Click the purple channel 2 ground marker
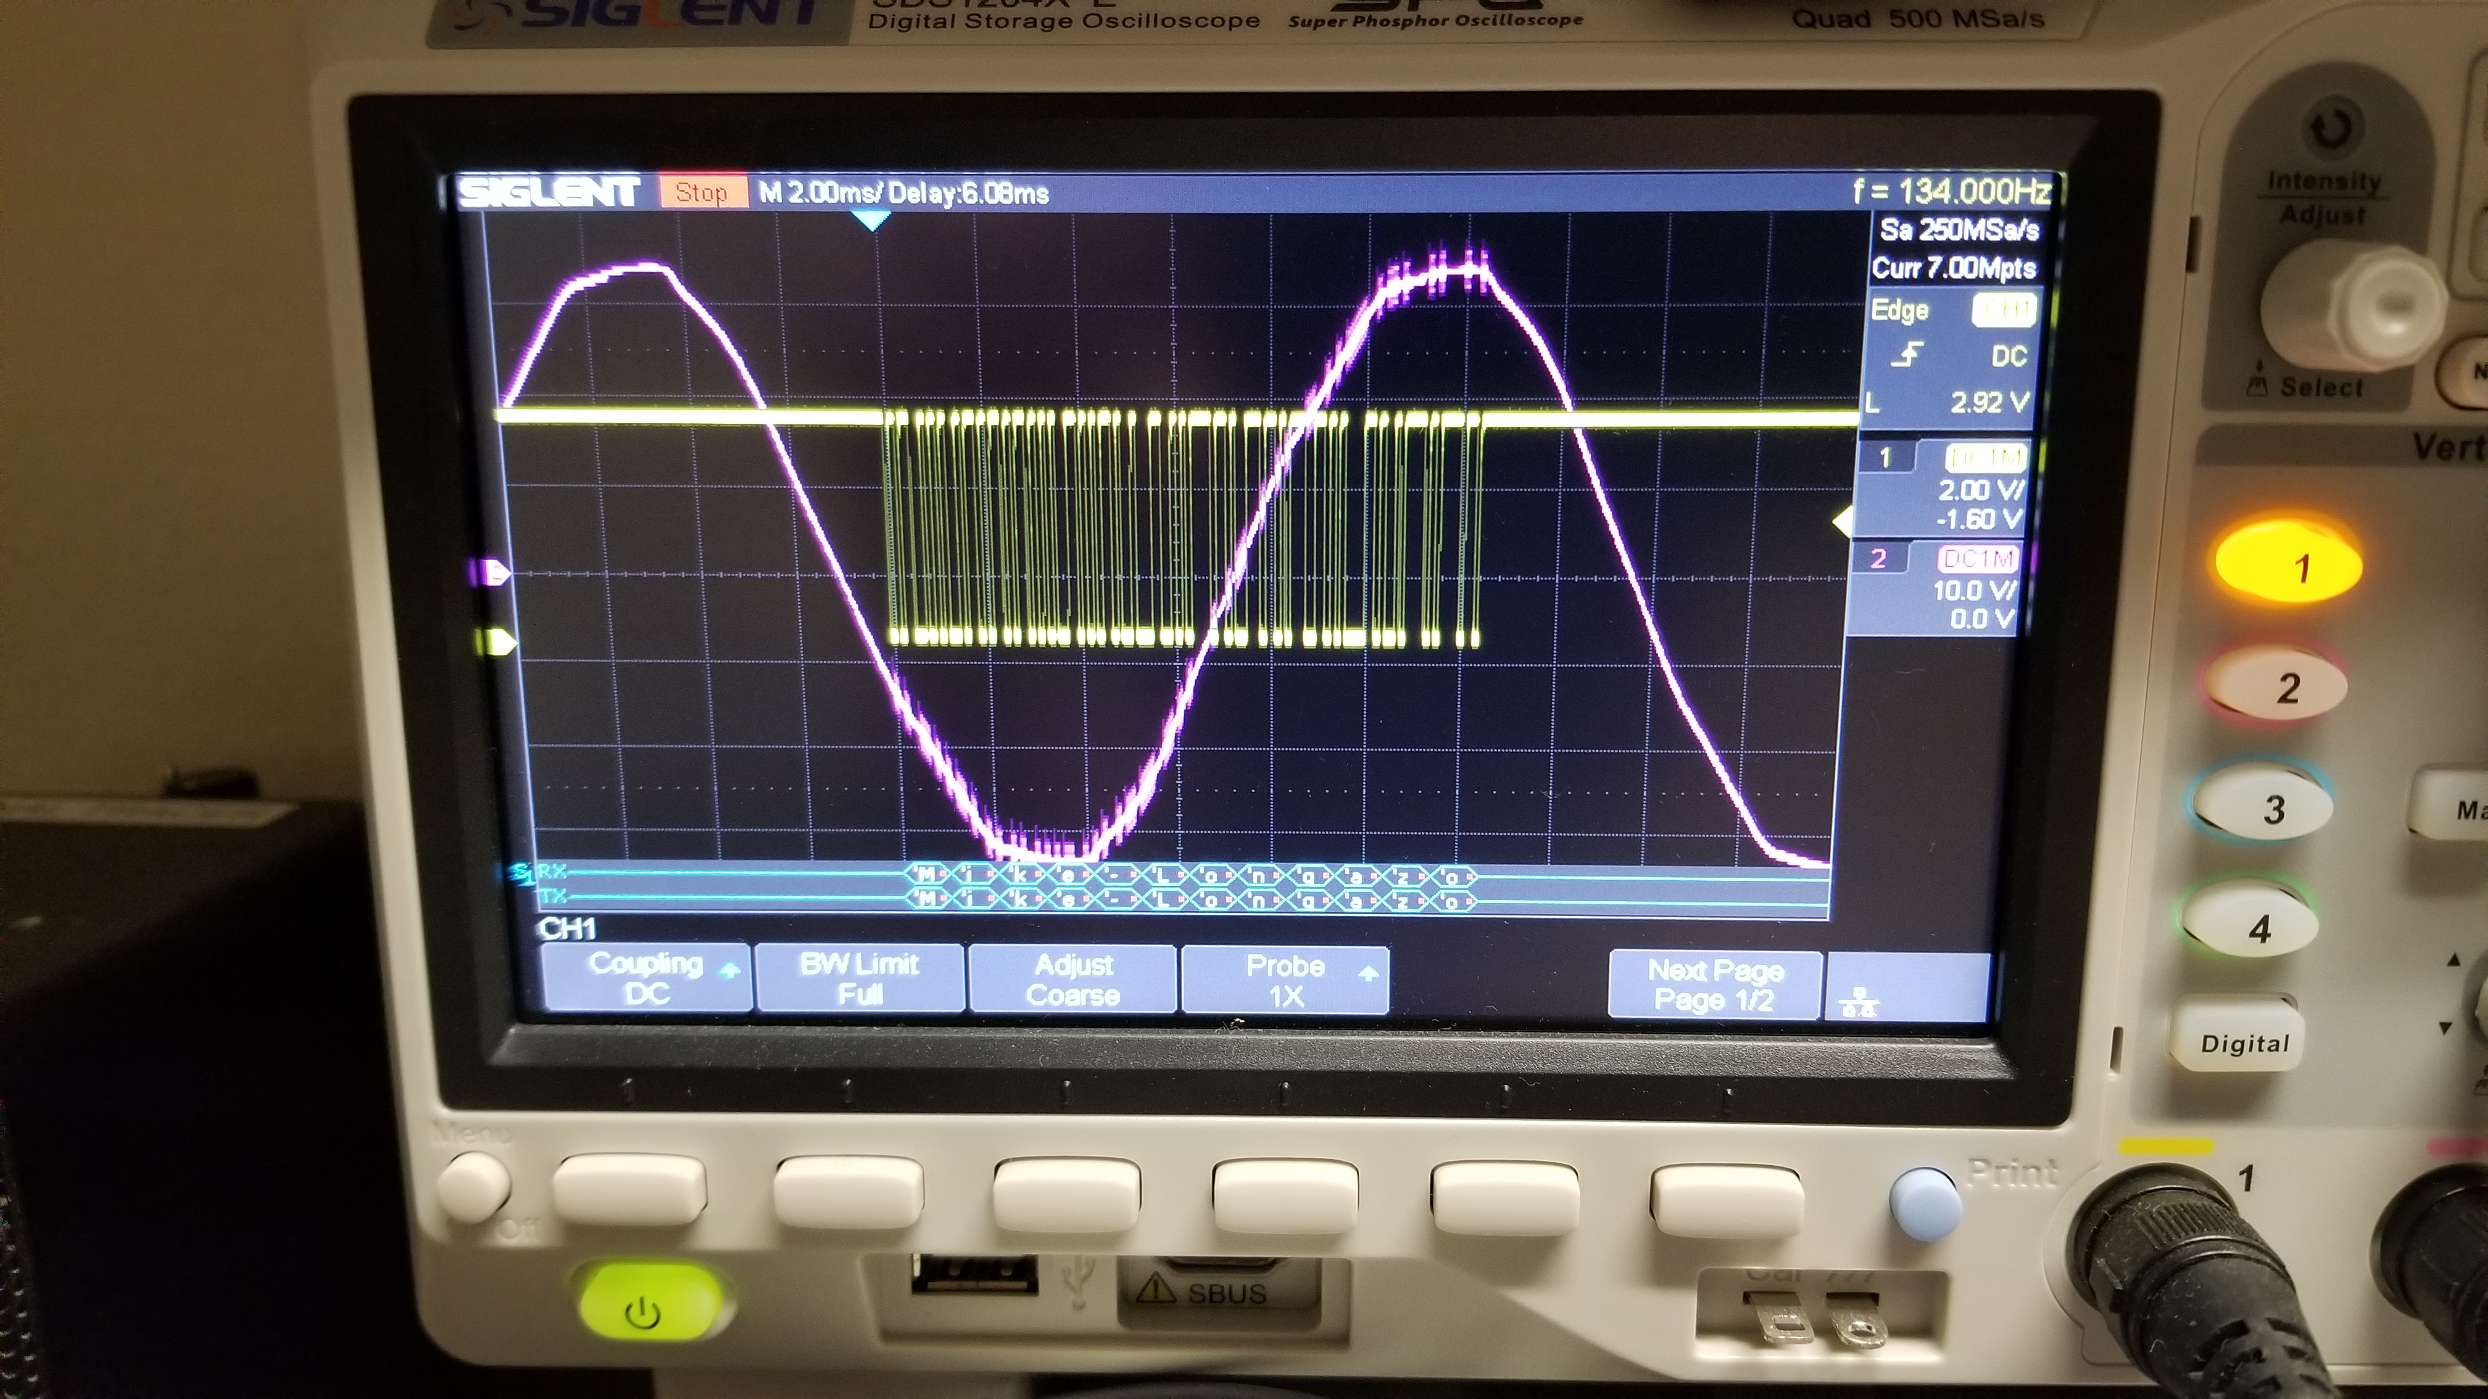 coord(497,574)
